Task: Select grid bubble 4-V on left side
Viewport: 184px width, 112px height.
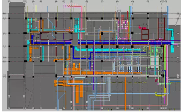Action: click(4, 18)
